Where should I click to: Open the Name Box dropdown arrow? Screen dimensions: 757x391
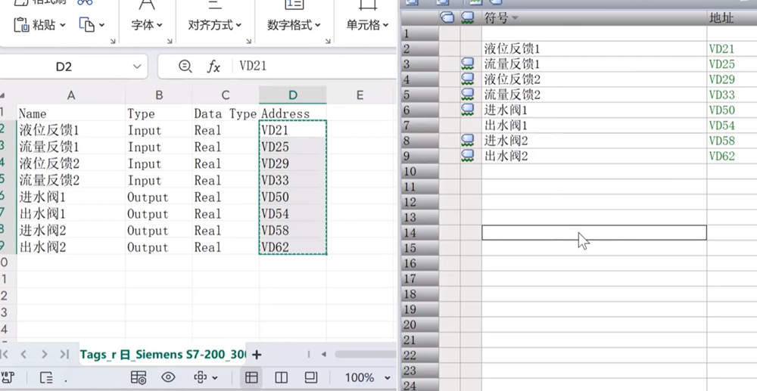coord(137,67)
